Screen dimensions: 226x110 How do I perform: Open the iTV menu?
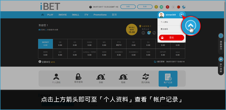click(x=86, y=15)
